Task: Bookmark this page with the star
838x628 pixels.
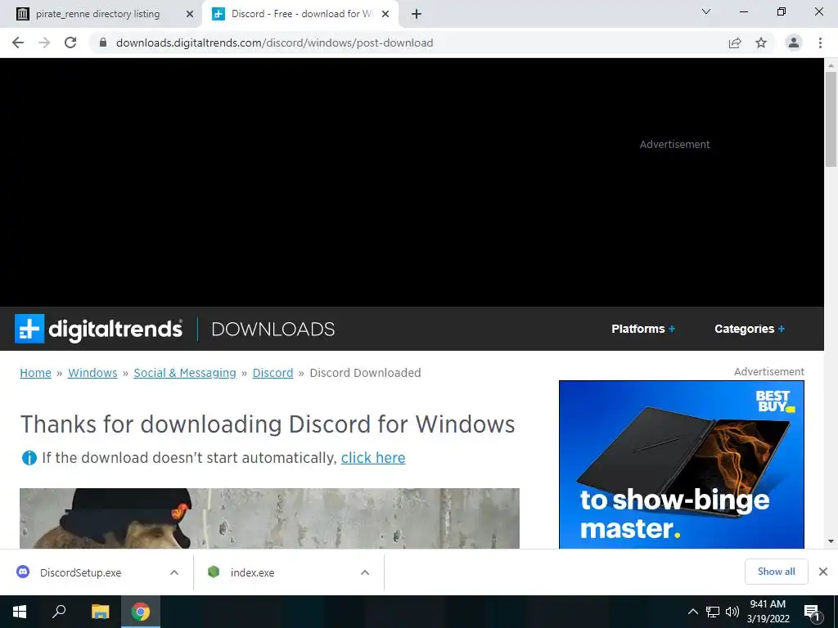Action: [x=761, y=43]
